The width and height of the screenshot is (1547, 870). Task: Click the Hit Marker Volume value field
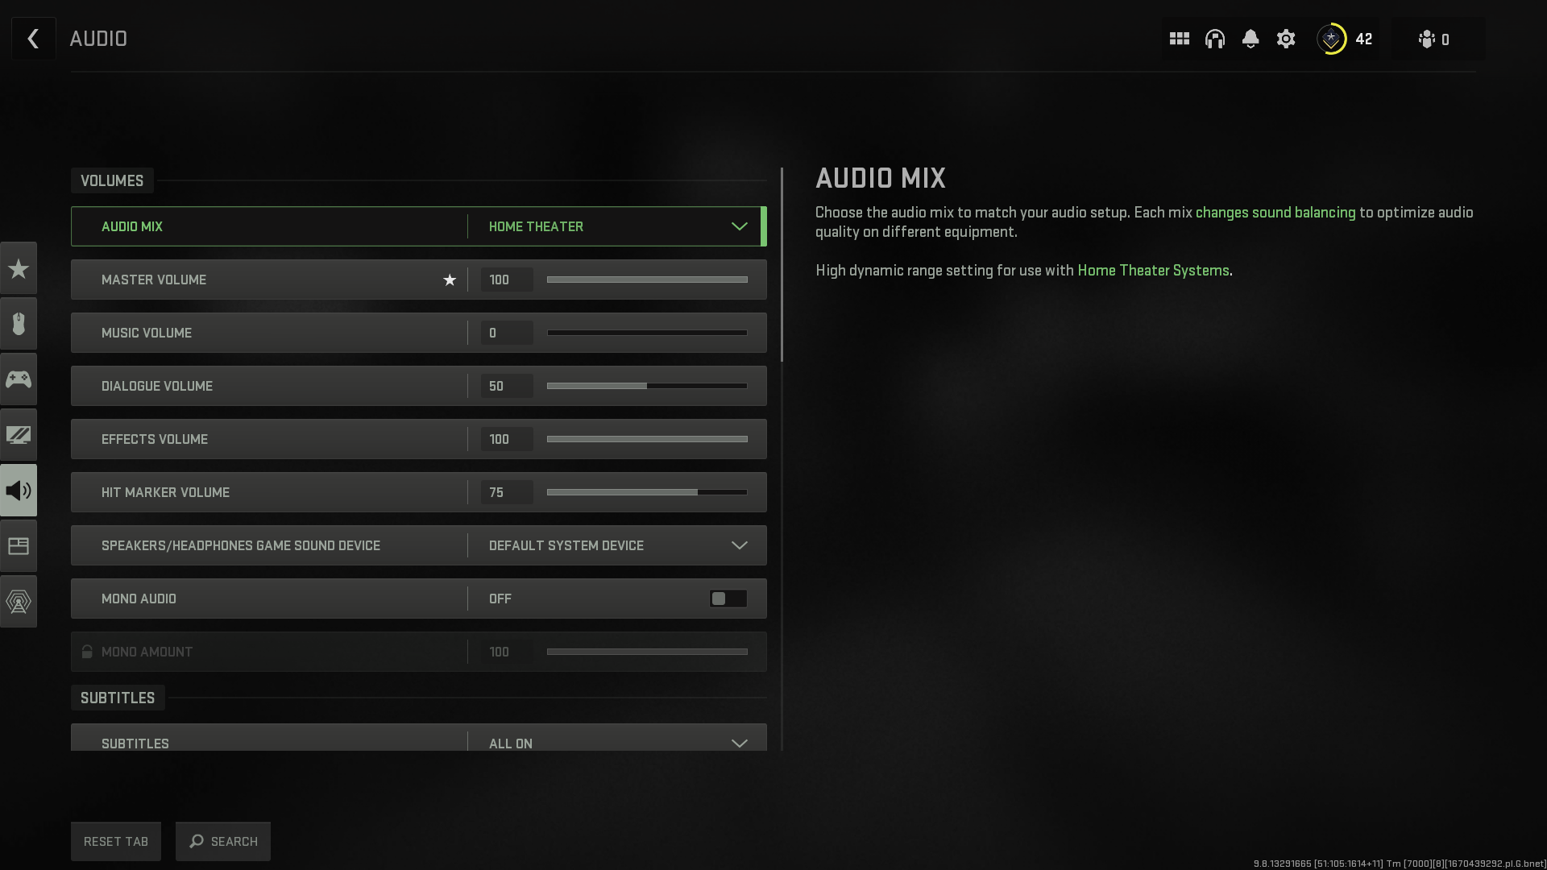point(507,492)
